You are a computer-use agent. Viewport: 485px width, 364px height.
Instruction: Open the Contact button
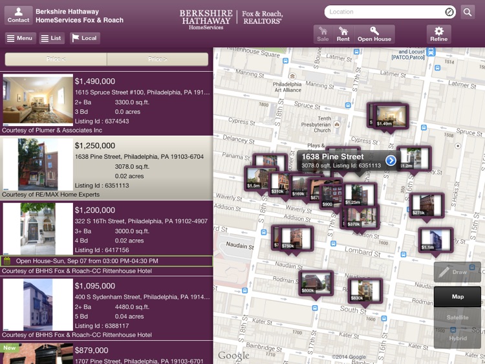pyautogui.click(x=18, y=15)
